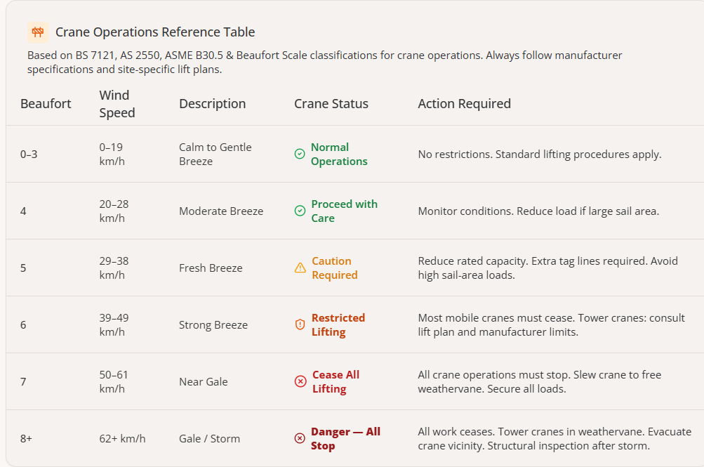This screenshot has width=704, height=467.
Task: Click 'No restrictions. Standard lifting procedures apply.'
Action: (540, 154)
